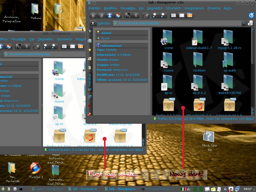This screenshot has height=192, width=256.
Task: Open Bookmarks star tab in Konqueror <2> sidebar
Action: click(90, 50)
